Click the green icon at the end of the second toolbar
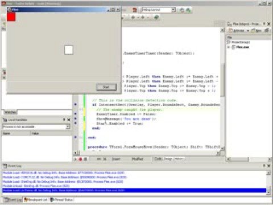The image size is (273, 205). click(156, 18)
